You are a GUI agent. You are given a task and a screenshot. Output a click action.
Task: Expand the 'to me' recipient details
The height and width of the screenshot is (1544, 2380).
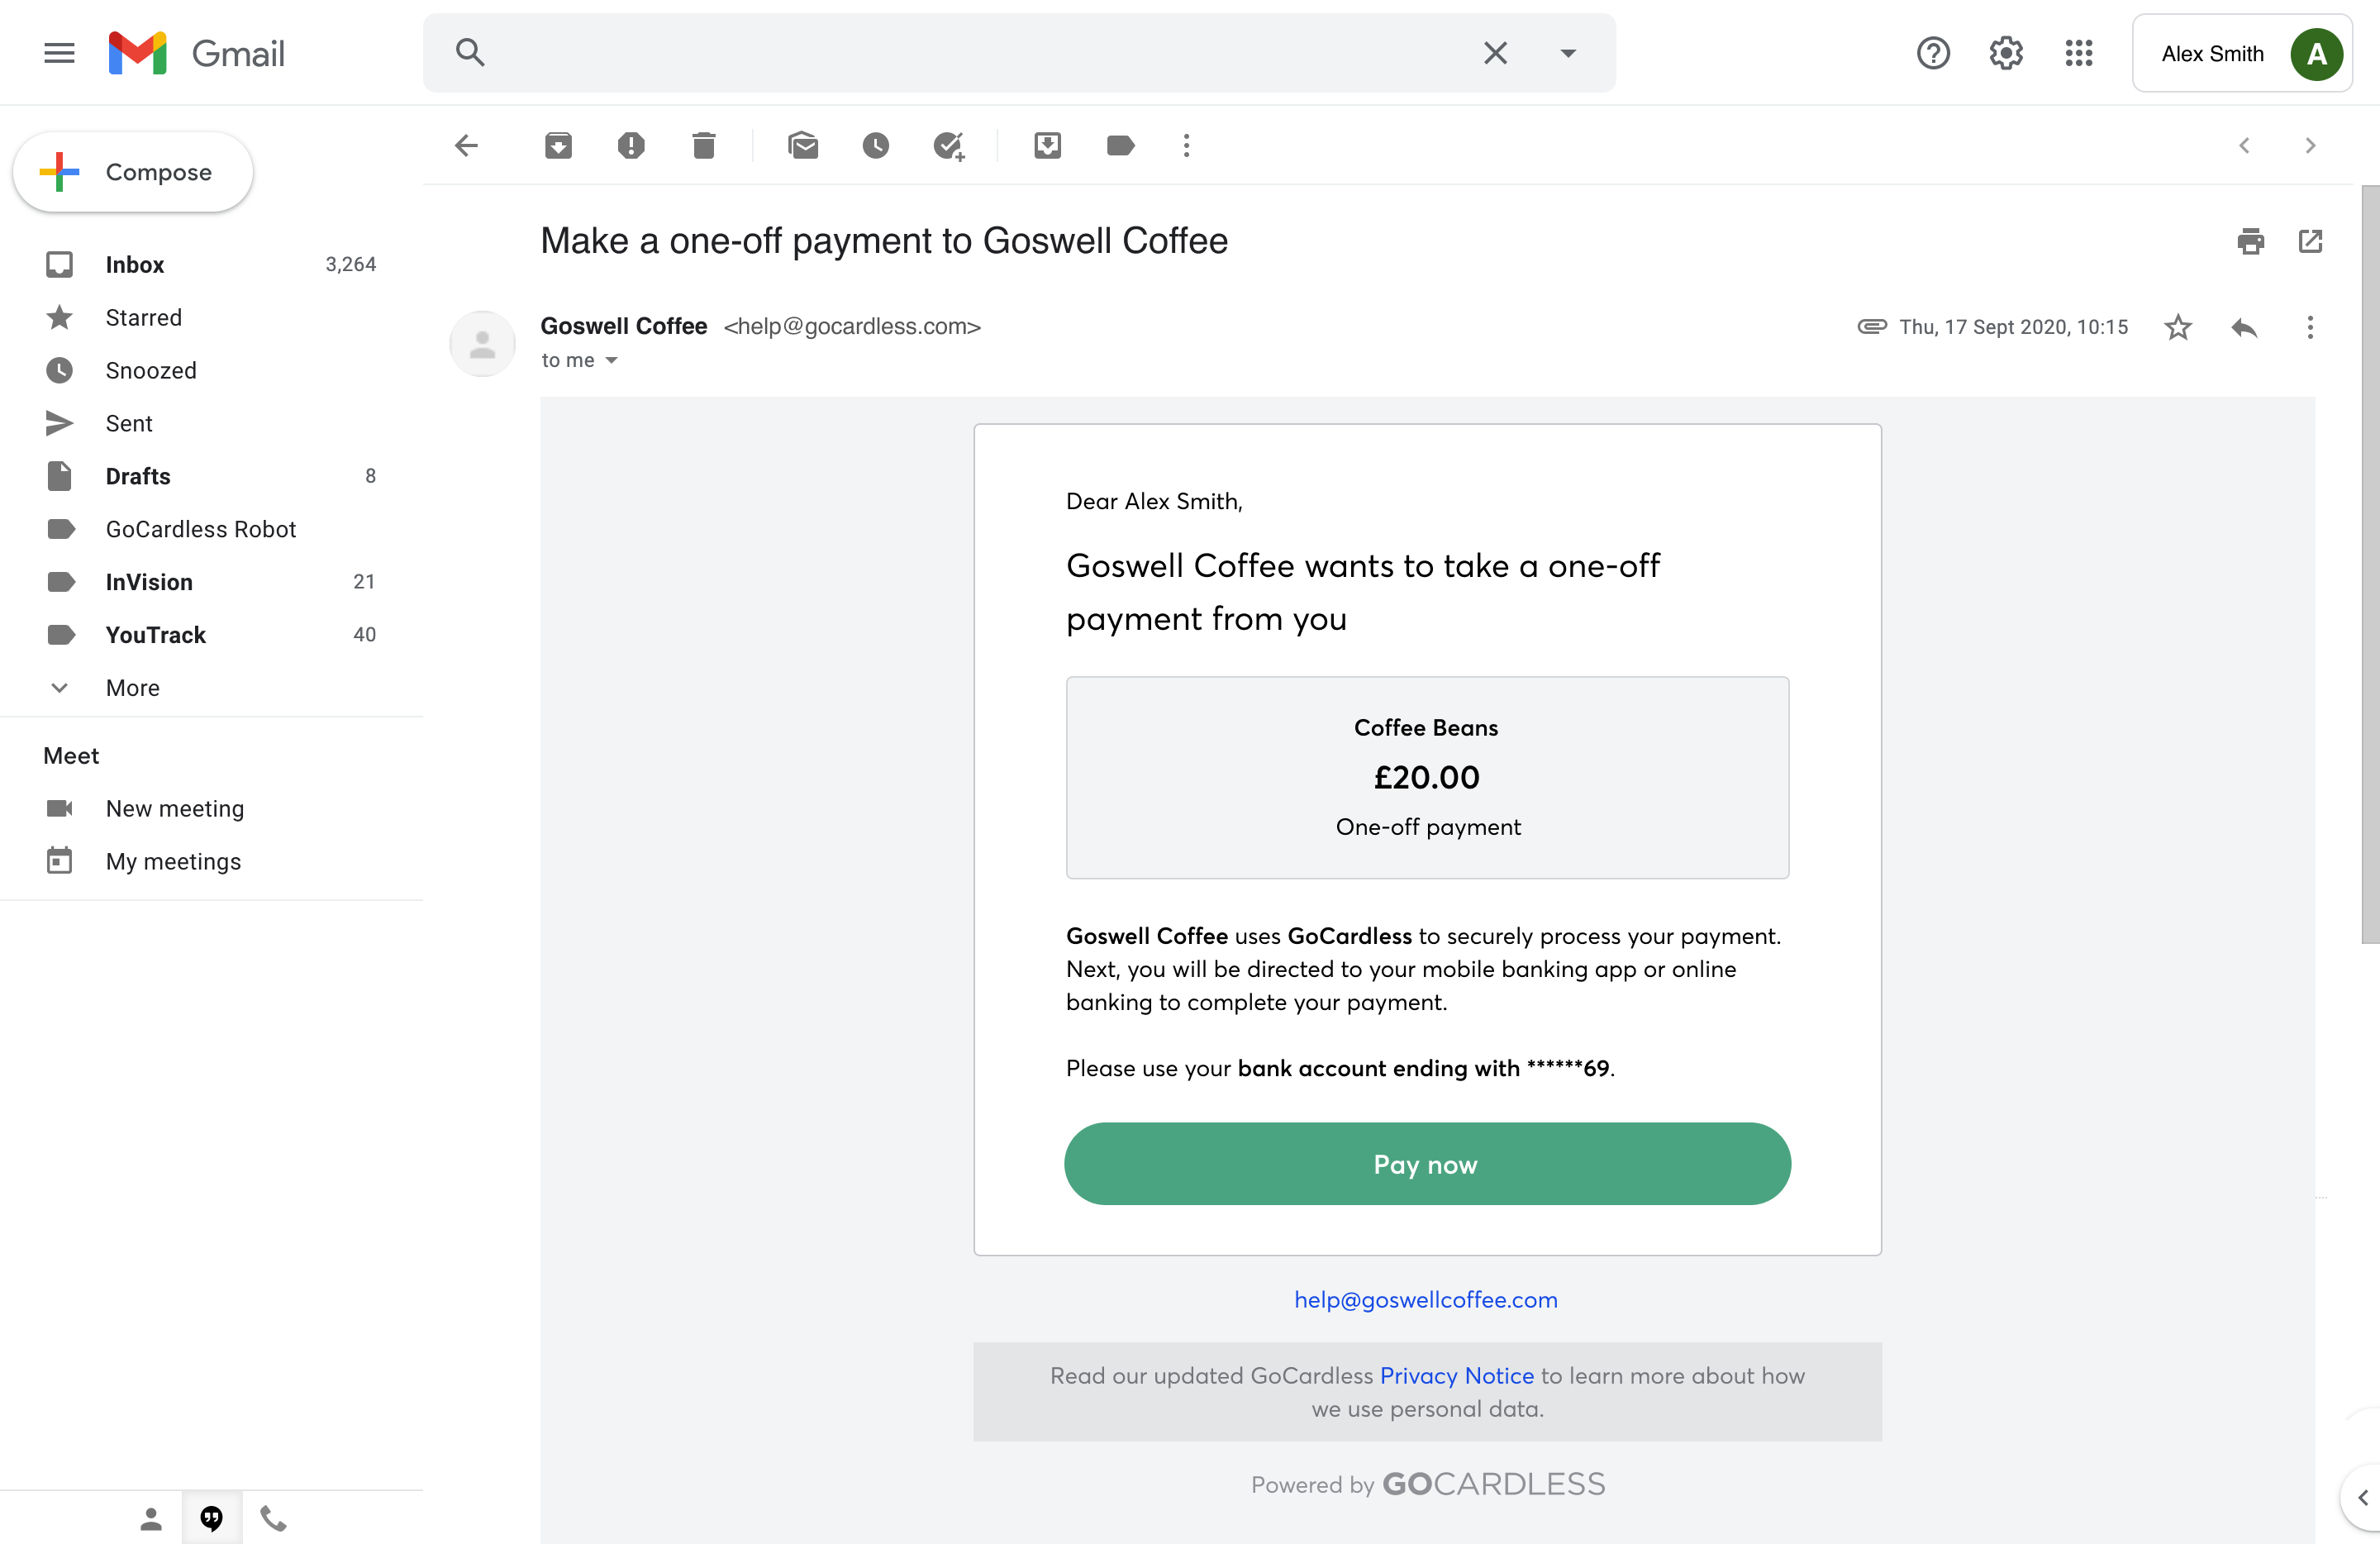pos(611,361)
